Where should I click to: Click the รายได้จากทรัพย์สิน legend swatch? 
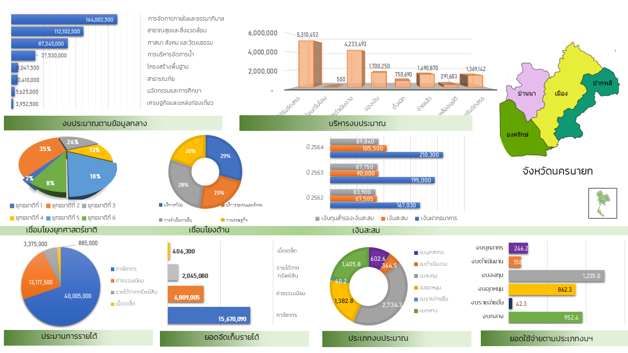[x=112, y=292]
